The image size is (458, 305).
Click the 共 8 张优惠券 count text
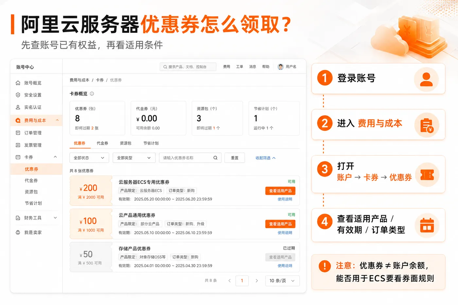[x=82, y=171]
